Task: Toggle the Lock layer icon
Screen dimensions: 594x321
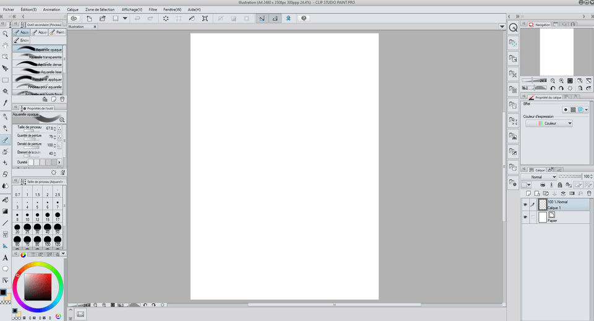Action: [x=559, y=185]
